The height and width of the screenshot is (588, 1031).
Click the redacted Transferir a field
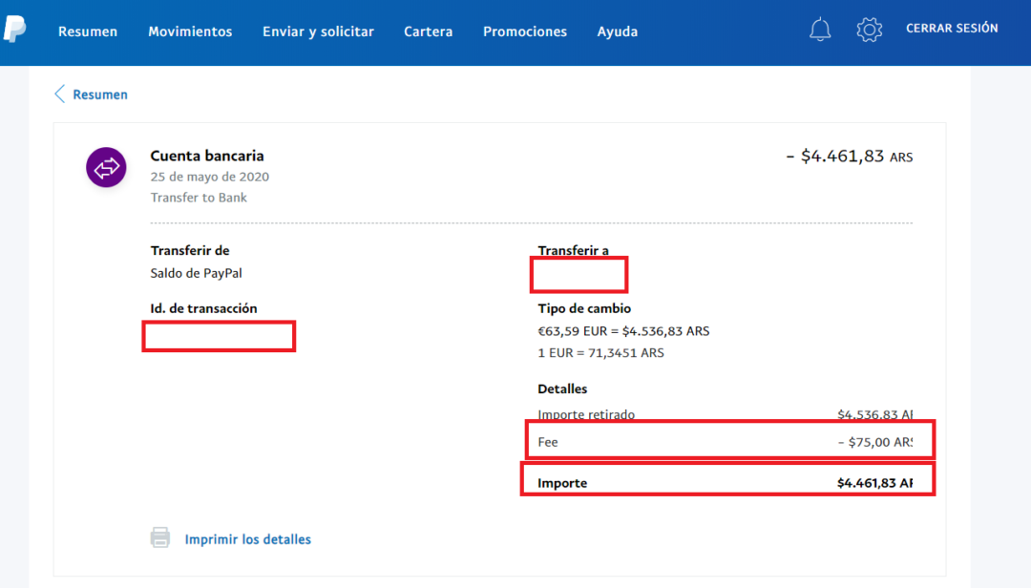pyautogui.click(x=579, y=275)
